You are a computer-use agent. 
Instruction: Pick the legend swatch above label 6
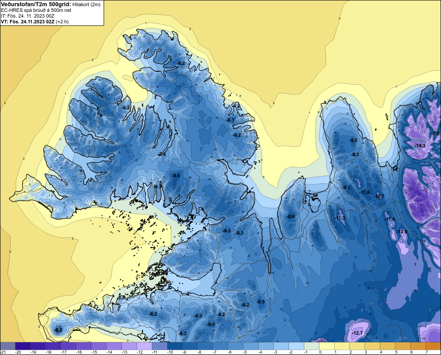[418, 346]
